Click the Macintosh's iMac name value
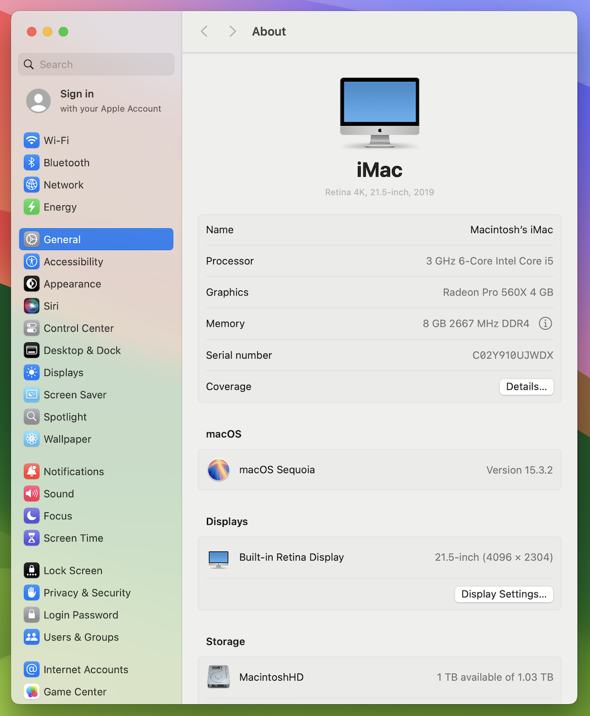 512,230
